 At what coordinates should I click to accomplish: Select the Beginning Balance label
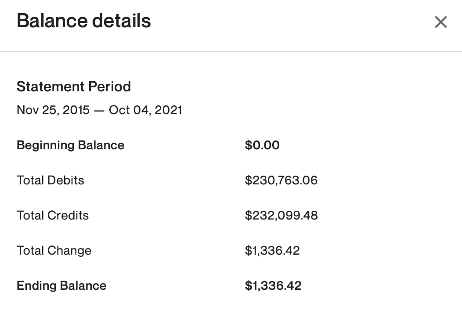coord(70,145)
